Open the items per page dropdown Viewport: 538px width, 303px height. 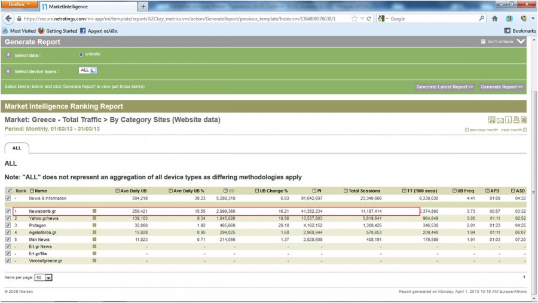[x=44, y=277]
